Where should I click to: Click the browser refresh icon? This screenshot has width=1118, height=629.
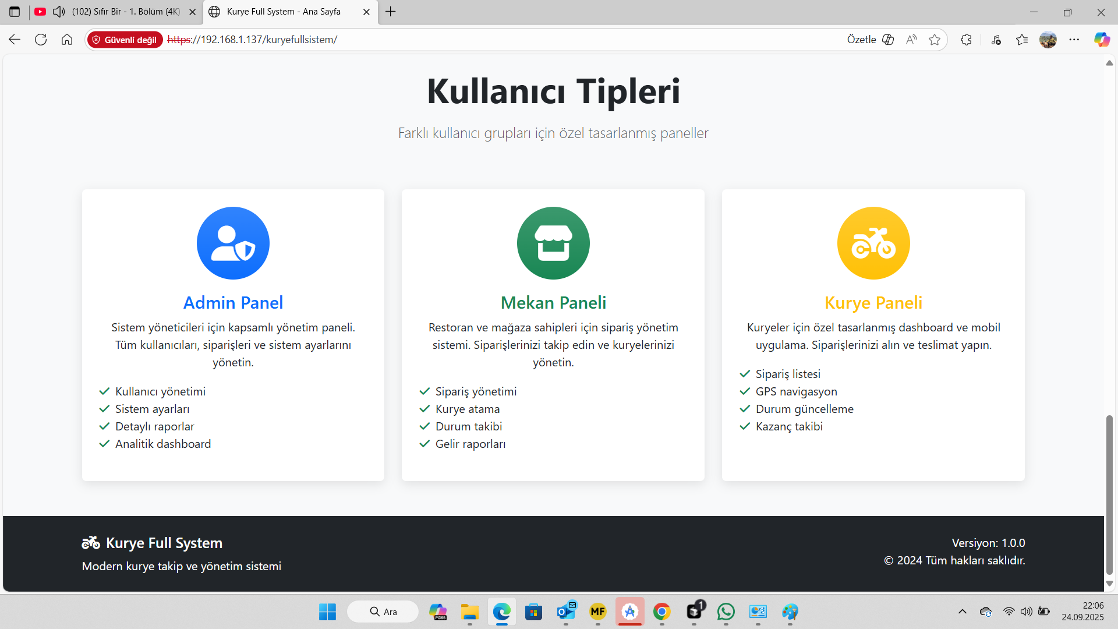(41, 40)
